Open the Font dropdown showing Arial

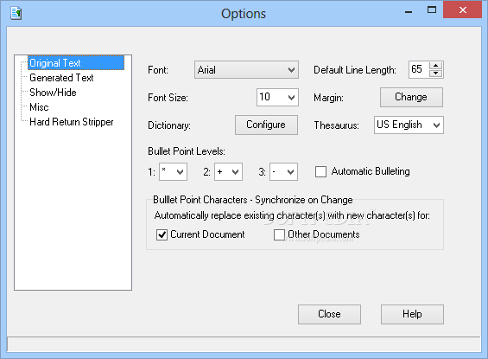pyautogui.click(x=246, y=70)
